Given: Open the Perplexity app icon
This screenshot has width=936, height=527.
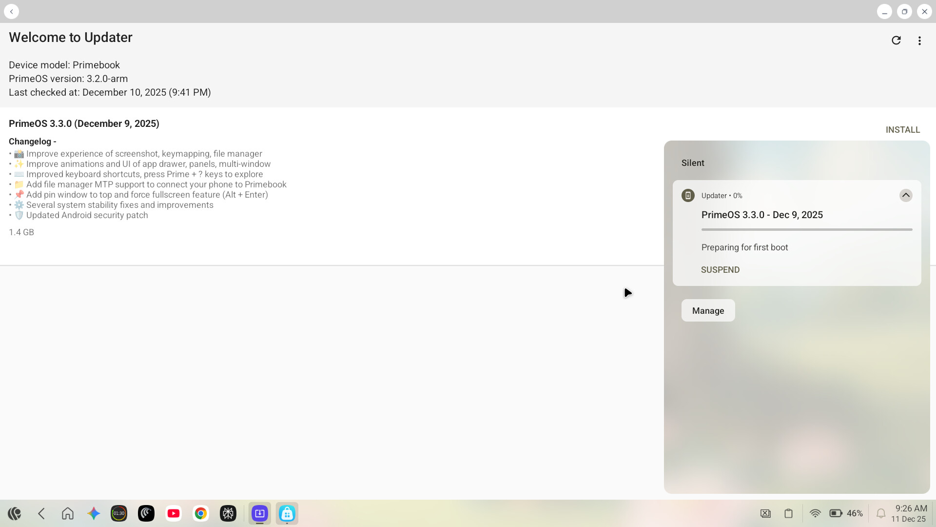Looking at the screenshot, I should [228, 513].
